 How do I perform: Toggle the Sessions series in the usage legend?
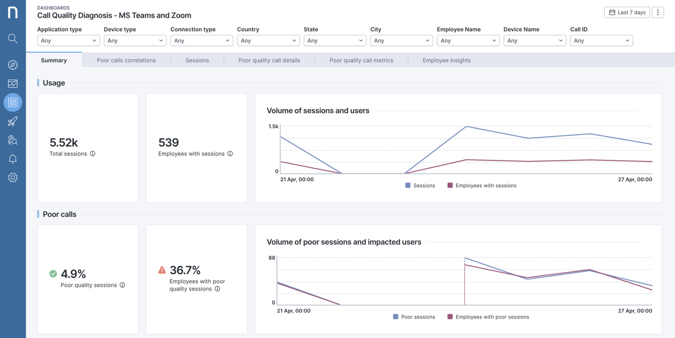[x=420, y=185]
